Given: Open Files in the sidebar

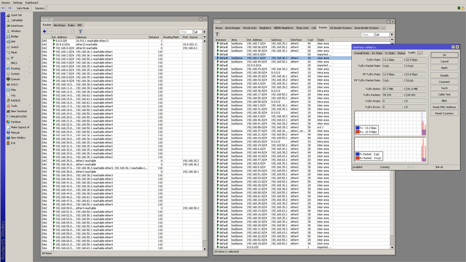Looking at the screenshot, I should coord(14,90).
